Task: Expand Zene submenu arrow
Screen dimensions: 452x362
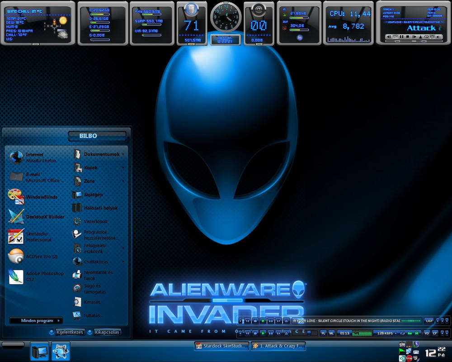Action: [123, 181]
